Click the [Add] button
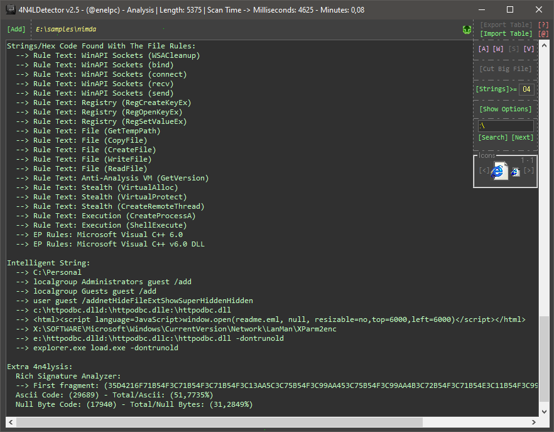554x432 pixels. [16, 30]
